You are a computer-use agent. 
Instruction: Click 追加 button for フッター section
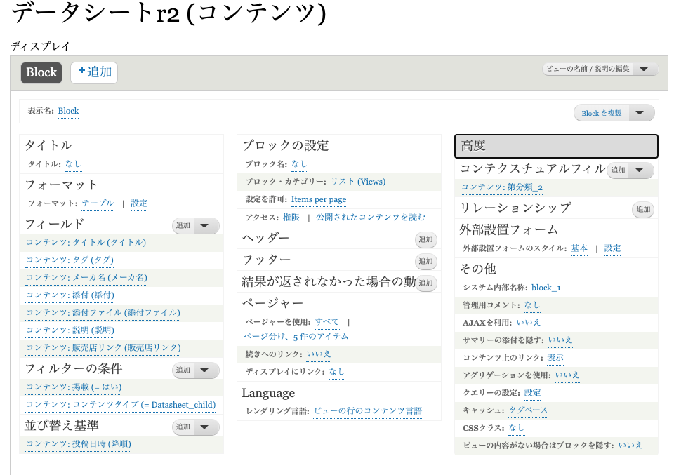425,262
